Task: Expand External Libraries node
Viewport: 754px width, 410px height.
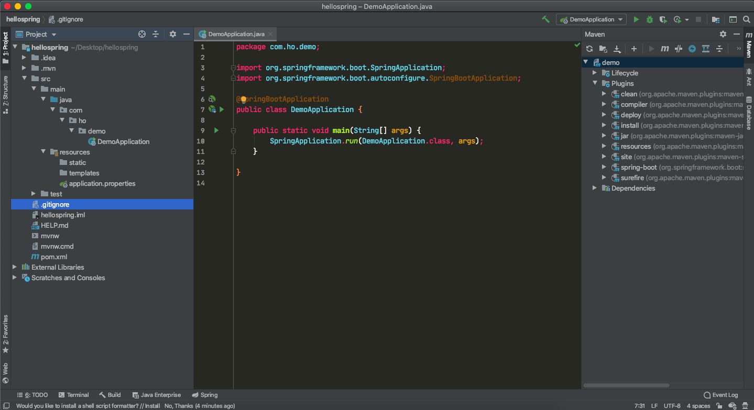Action: click(15, 267)
